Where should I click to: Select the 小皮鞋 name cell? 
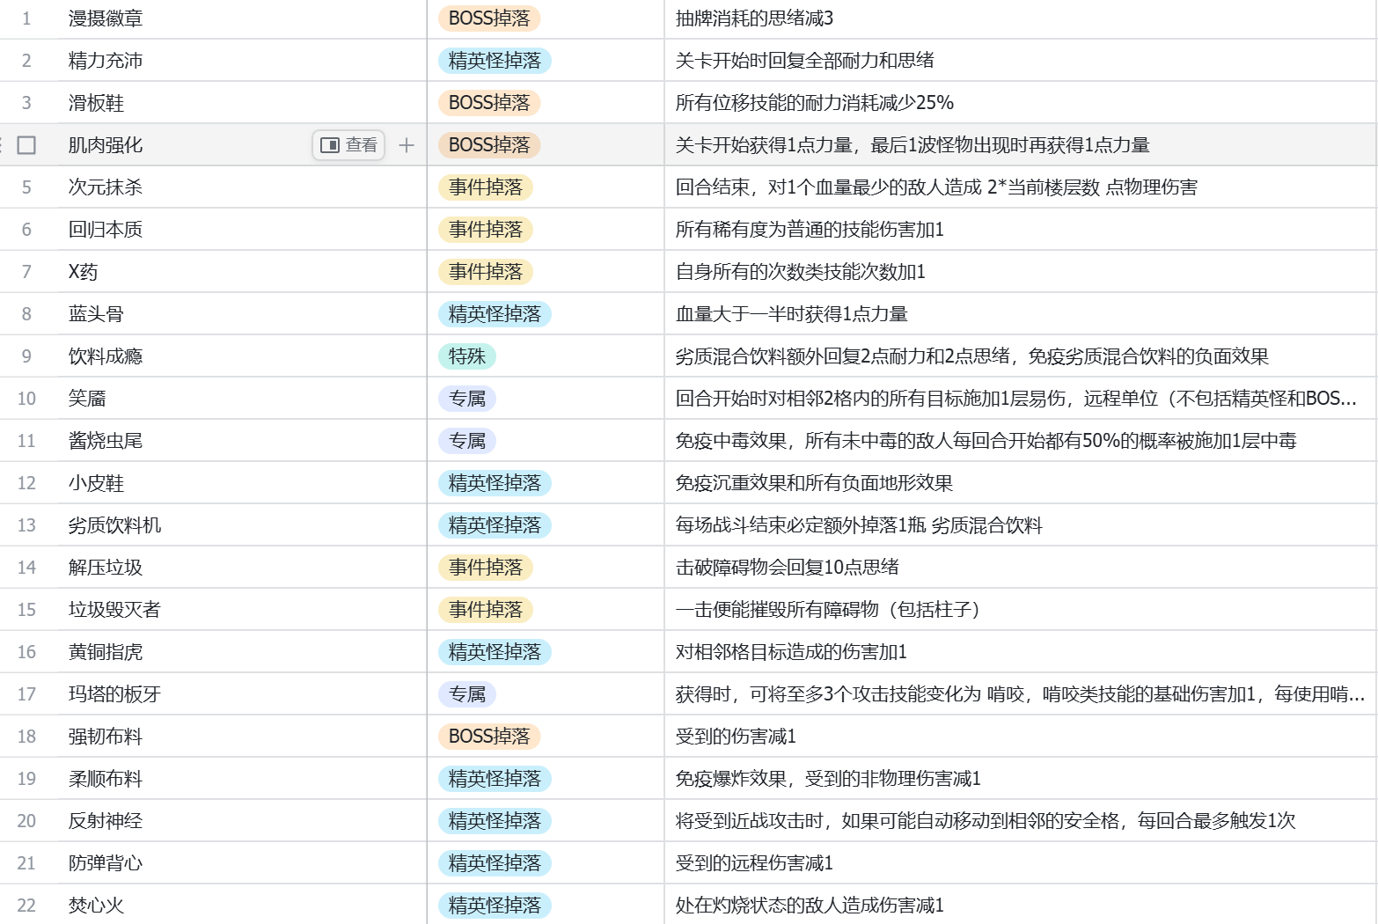[242, 483]
